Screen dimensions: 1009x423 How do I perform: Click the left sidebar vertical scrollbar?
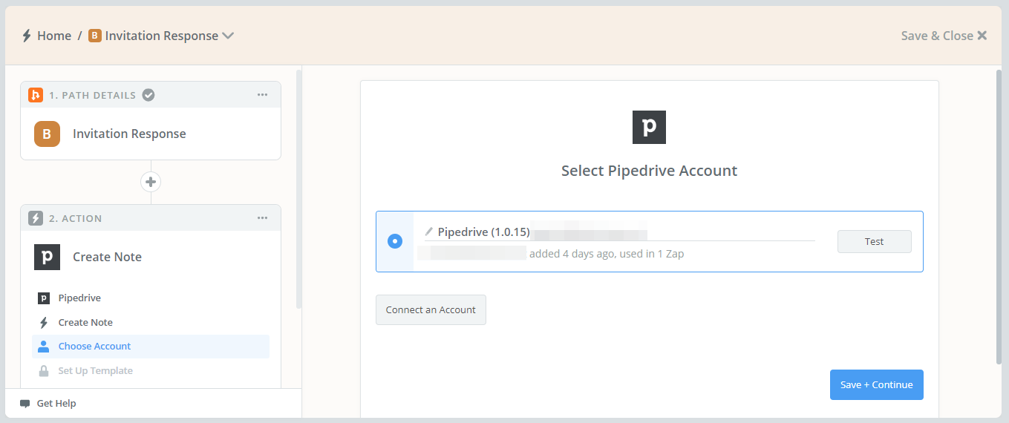pos(298,189)
